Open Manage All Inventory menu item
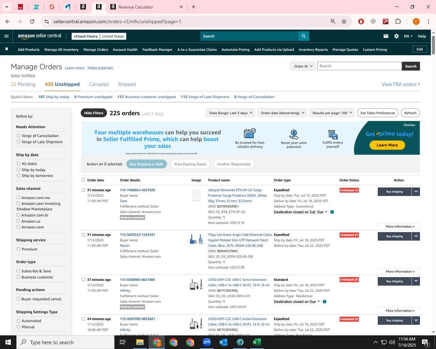Viewport: 436px width, 349px height. point(61,49)
